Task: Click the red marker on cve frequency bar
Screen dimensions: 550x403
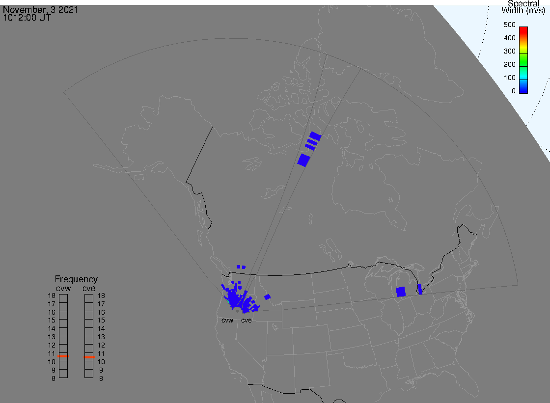Action: (89, 357)
